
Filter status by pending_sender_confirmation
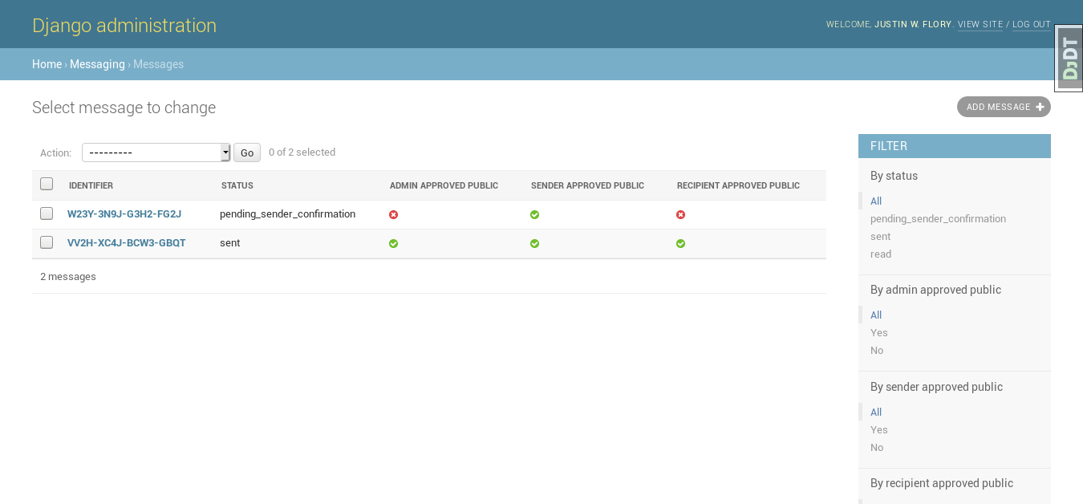[x=938, y=219]
